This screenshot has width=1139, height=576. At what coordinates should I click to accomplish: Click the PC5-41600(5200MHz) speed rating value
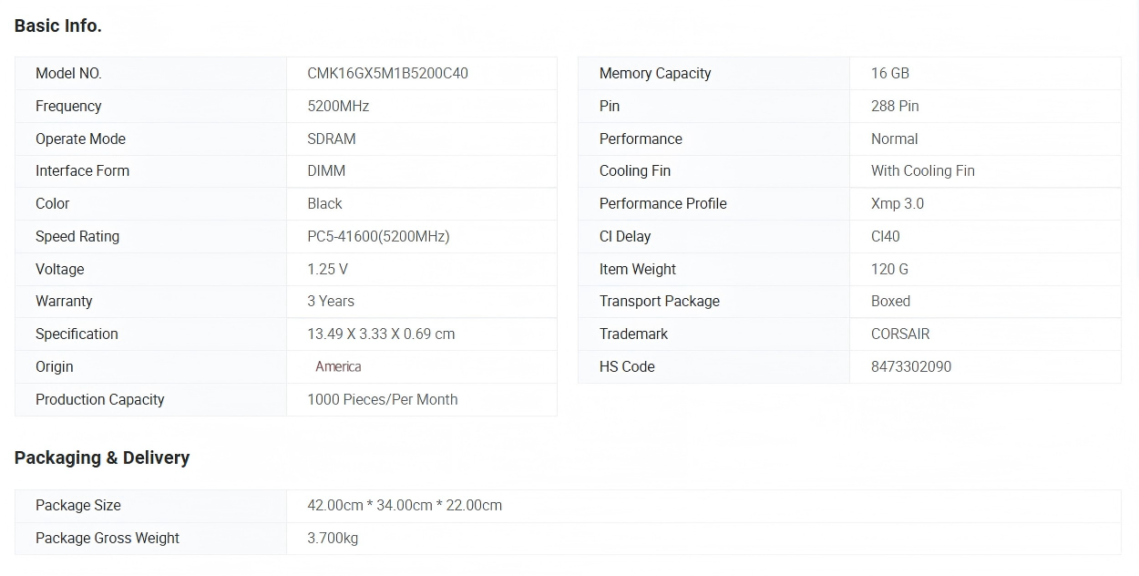(378, 236)
